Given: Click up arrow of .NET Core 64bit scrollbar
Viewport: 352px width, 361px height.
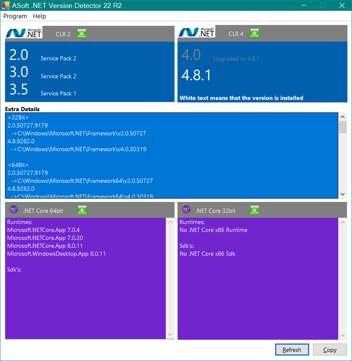Looking at the screenshot, I should [170, 222].
